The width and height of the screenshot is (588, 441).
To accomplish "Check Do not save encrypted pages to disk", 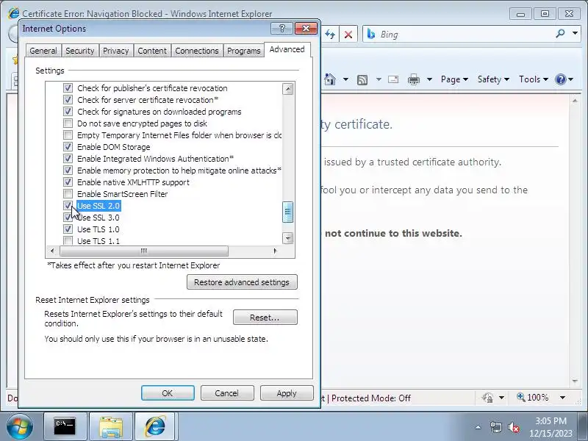I will coord(68,123).
